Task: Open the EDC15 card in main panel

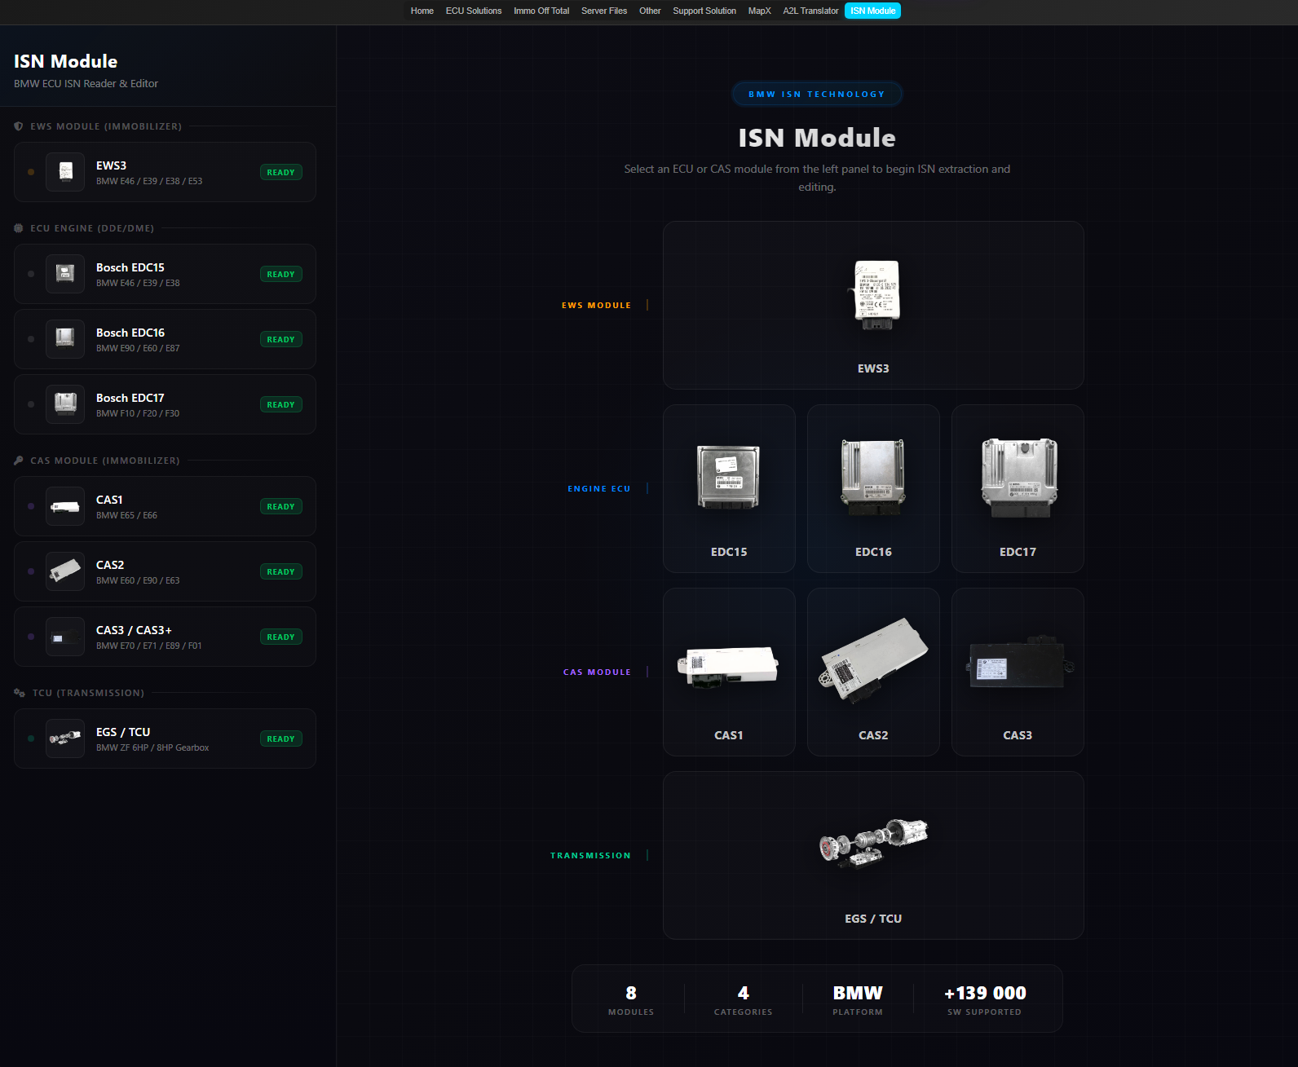Action: (729, 488)
